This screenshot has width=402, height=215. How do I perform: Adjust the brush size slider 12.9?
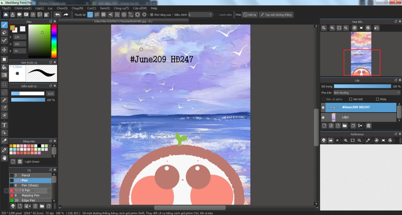click(28, 94)
